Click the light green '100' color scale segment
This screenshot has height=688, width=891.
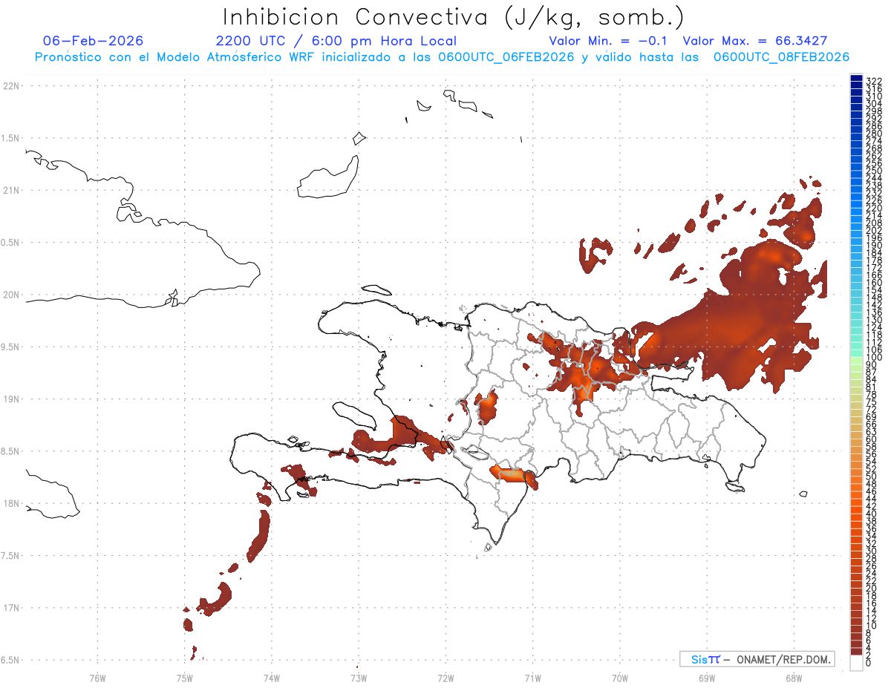coord(856,359)
